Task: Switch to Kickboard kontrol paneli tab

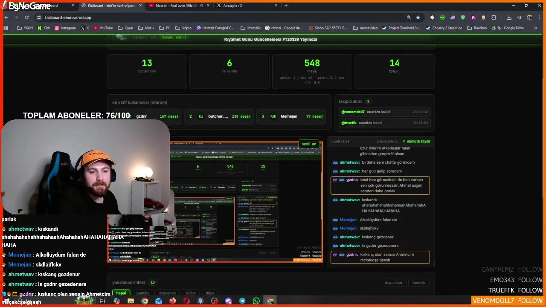Action: click(x=112, y=6)
